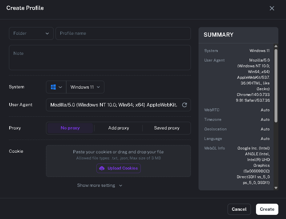
Task: Click the User Agent text field
Action: pyautogui.click(x=113, y=105)
